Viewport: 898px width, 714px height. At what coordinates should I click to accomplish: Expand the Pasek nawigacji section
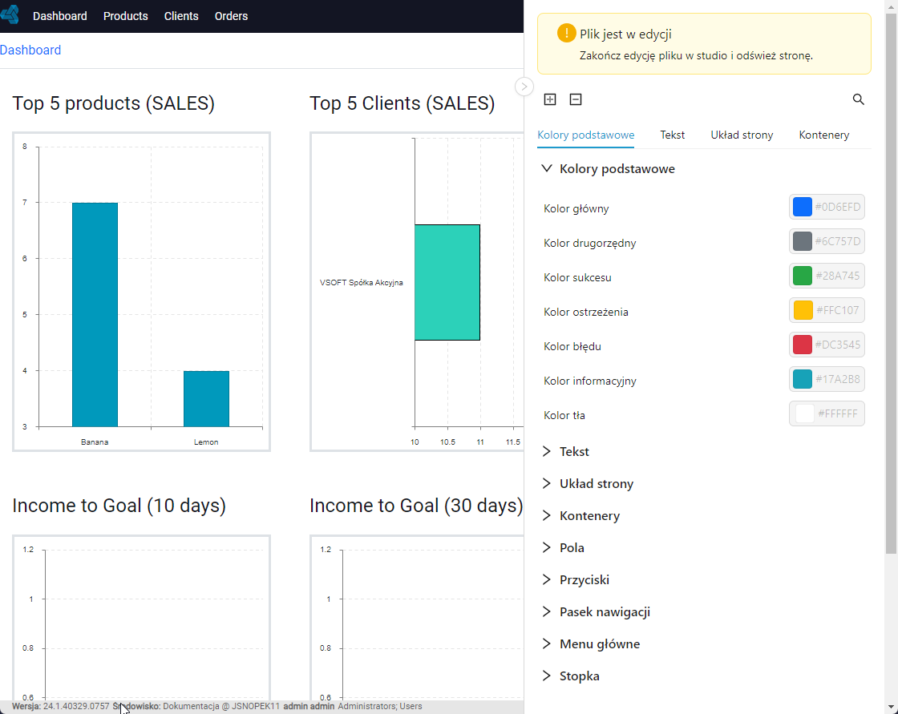point(547,611)
